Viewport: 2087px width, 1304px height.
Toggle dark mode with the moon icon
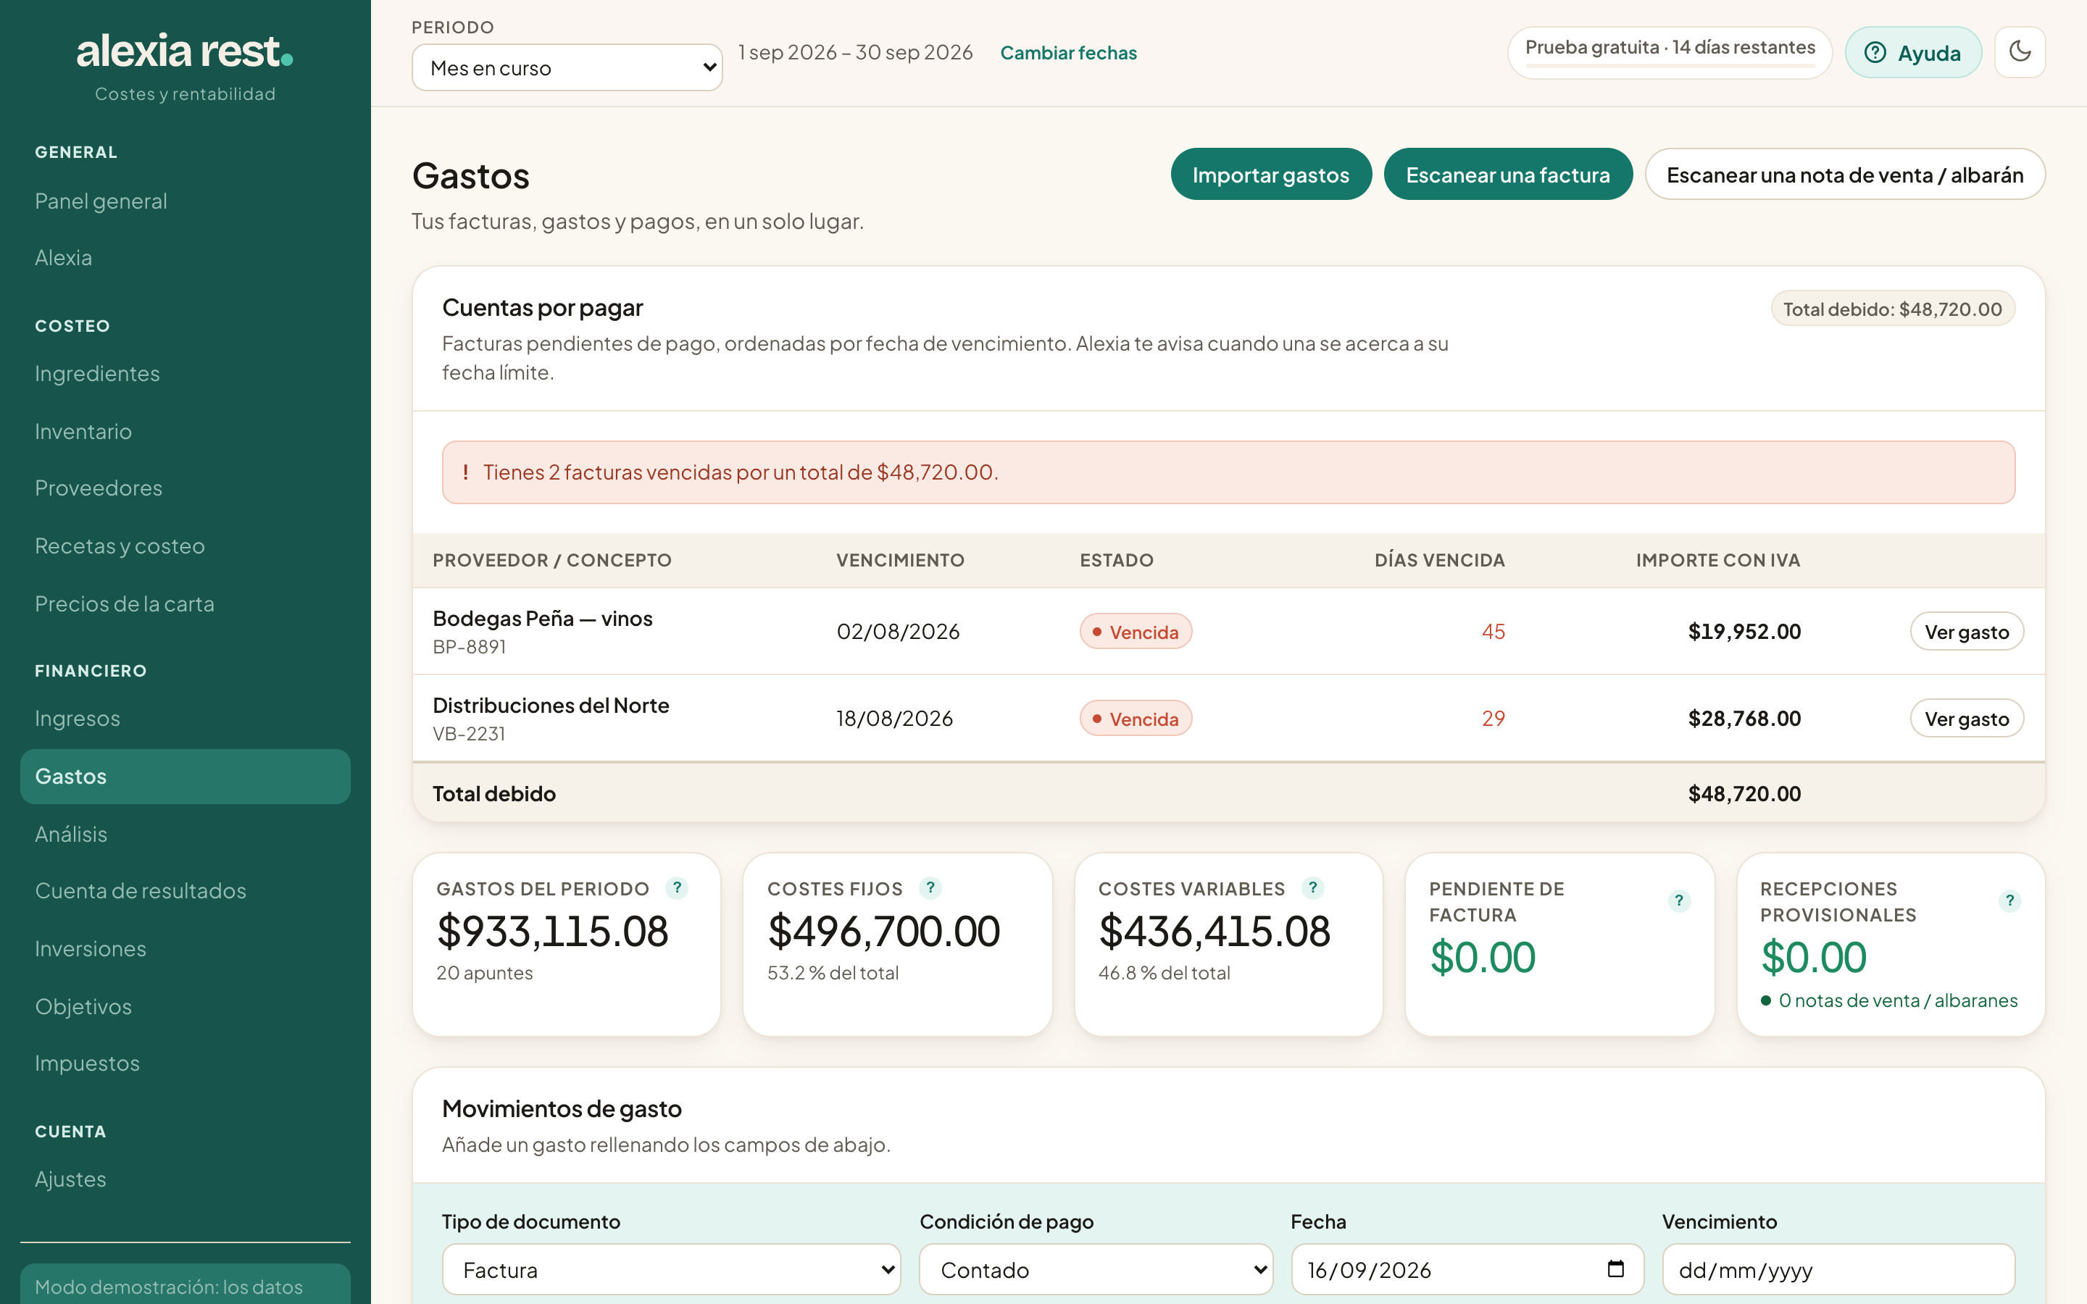click(x=2020, y=51)
